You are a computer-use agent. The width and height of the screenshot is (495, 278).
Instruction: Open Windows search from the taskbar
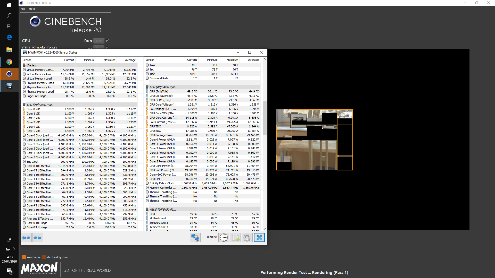tap(9, 15)
